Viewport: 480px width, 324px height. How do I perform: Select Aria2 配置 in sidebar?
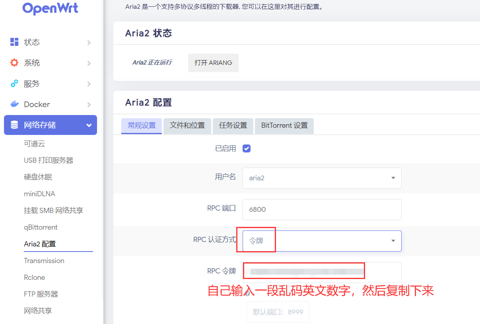[40, 244]
